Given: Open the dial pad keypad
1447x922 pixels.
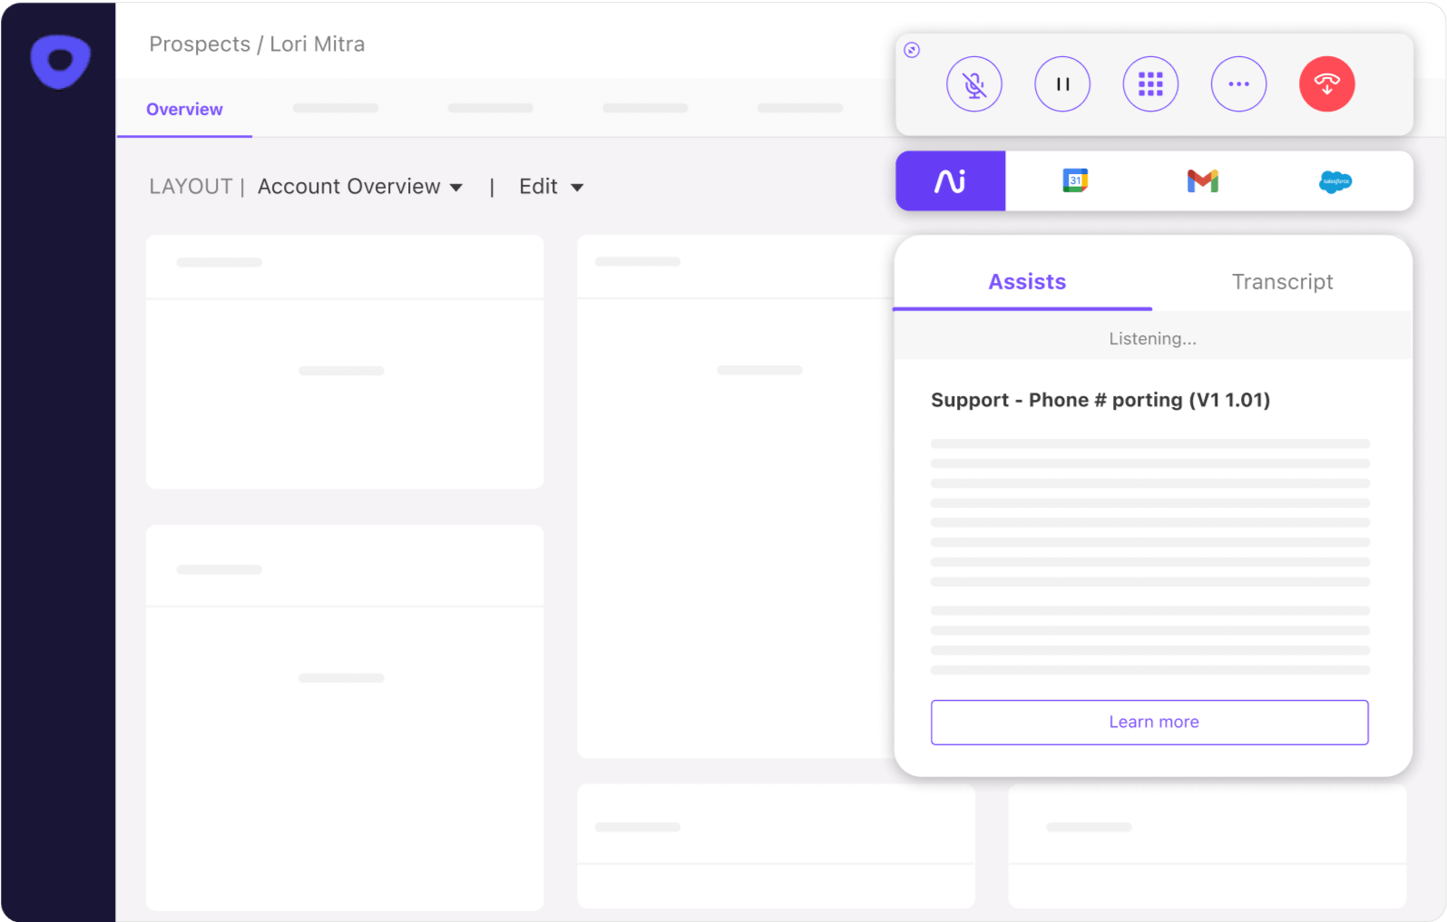Looking at the screenshot, I should pyautogui.click(x=1150, y=84).
